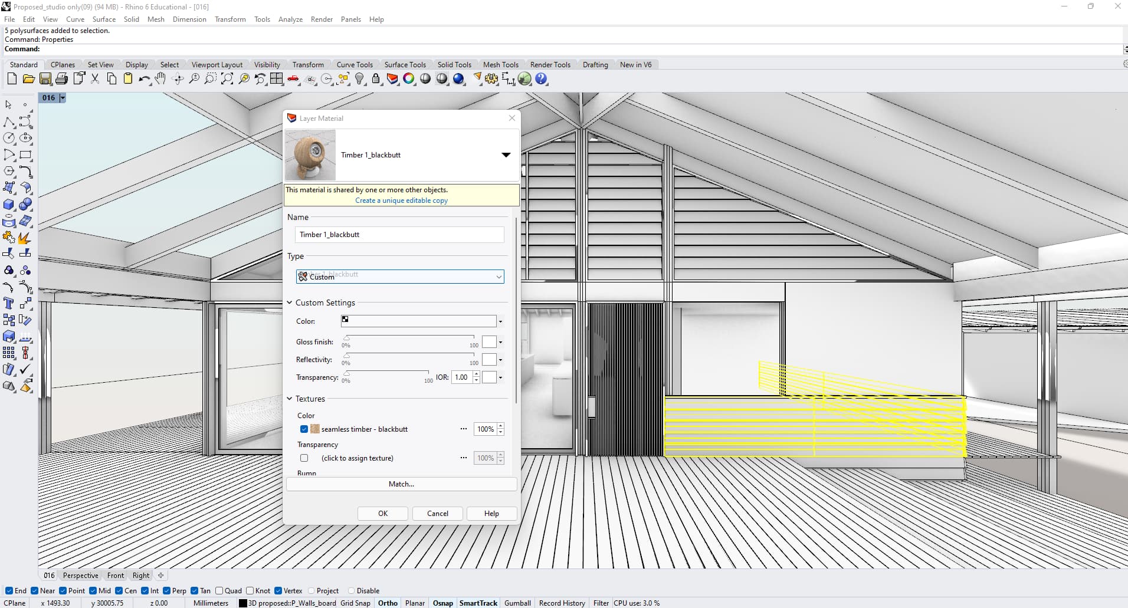This screenshot has width=1128, height=608.
Task: Click the IOR value input field
Action: click(463, 377)
